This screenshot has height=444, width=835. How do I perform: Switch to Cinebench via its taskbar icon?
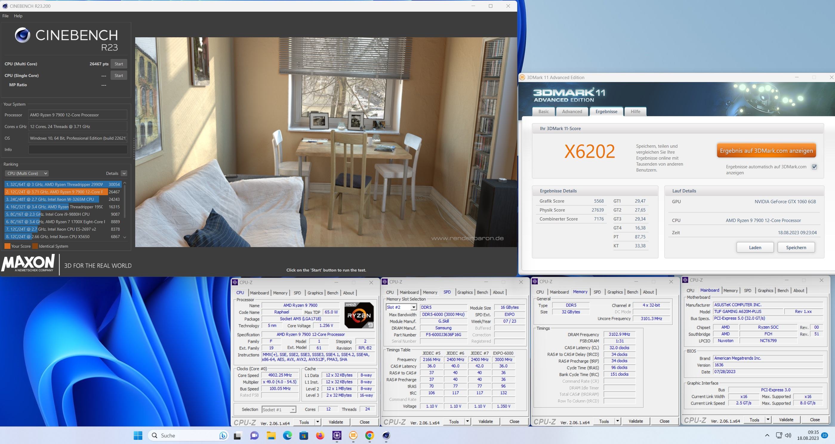click(x=386, y=435)
